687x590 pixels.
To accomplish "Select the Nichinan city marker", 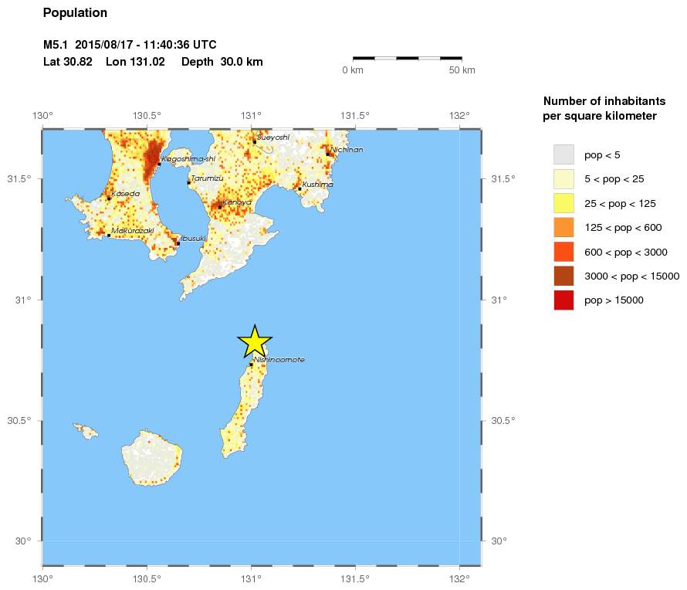I will point(327,154).
